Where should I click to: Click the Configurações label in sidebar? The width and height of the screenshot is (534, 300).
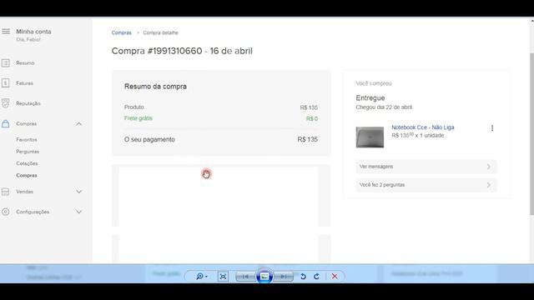point(33,212)
